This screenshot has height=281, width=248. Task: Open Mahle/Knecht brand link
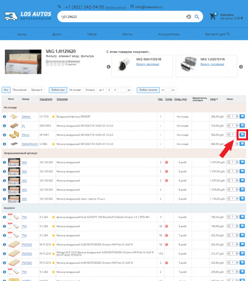30,144
